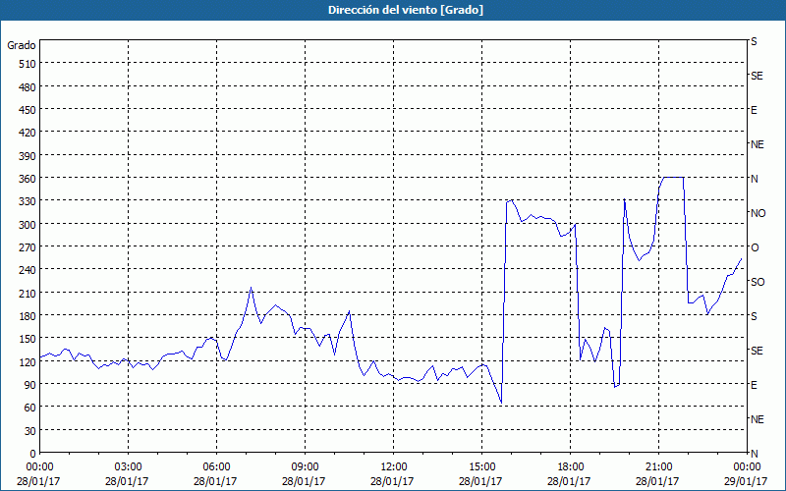
Task: Click the 03:00 time label
Action: click(x=129, y=467)
